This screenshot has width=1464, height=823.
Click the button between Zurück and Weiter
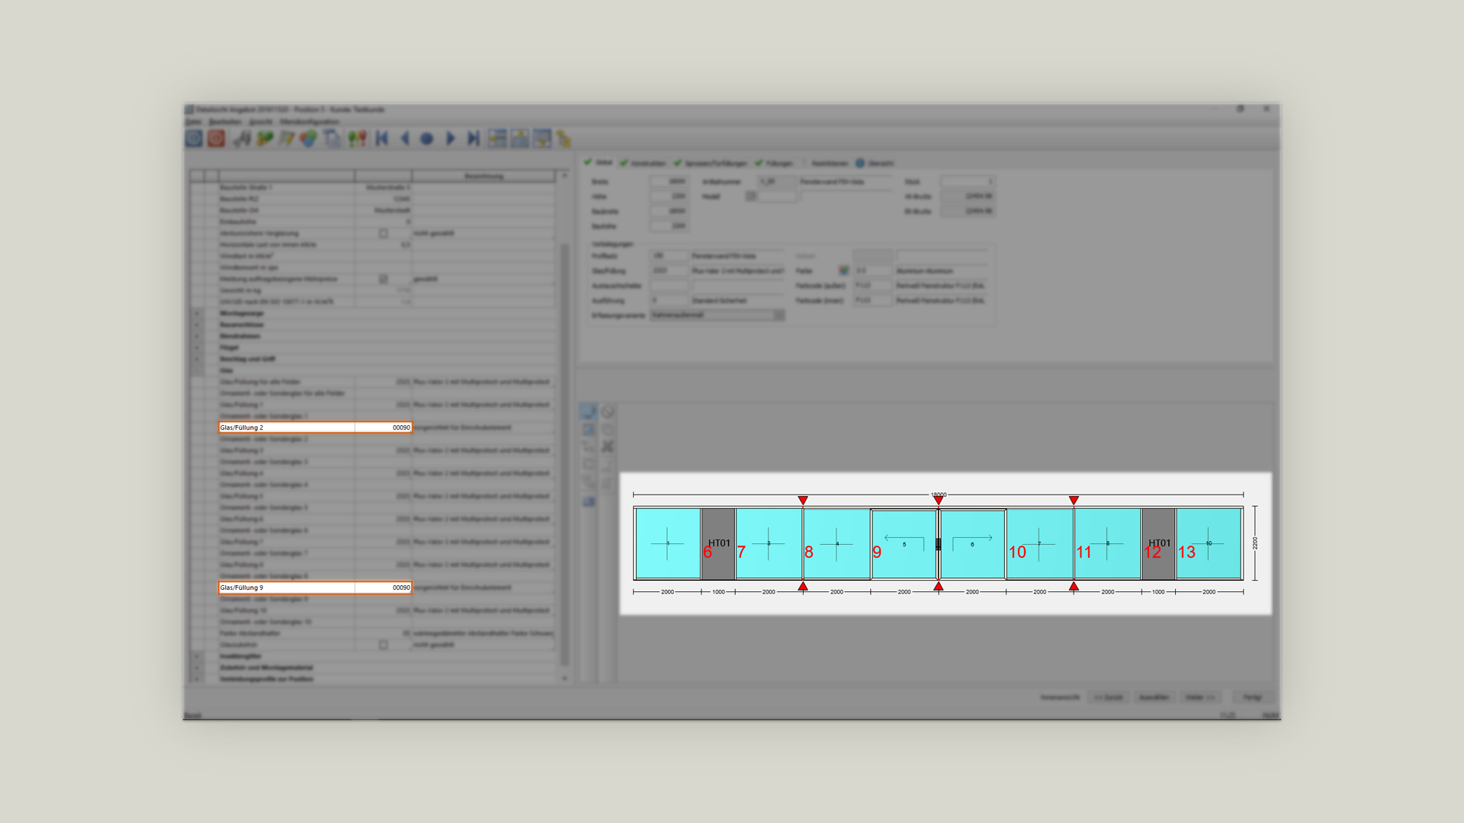click(x=1154, y=697)
